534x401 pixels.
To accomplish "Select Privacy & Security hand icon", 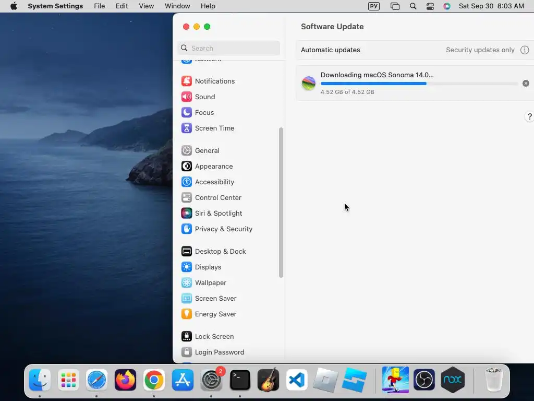I will click(186, 229).
